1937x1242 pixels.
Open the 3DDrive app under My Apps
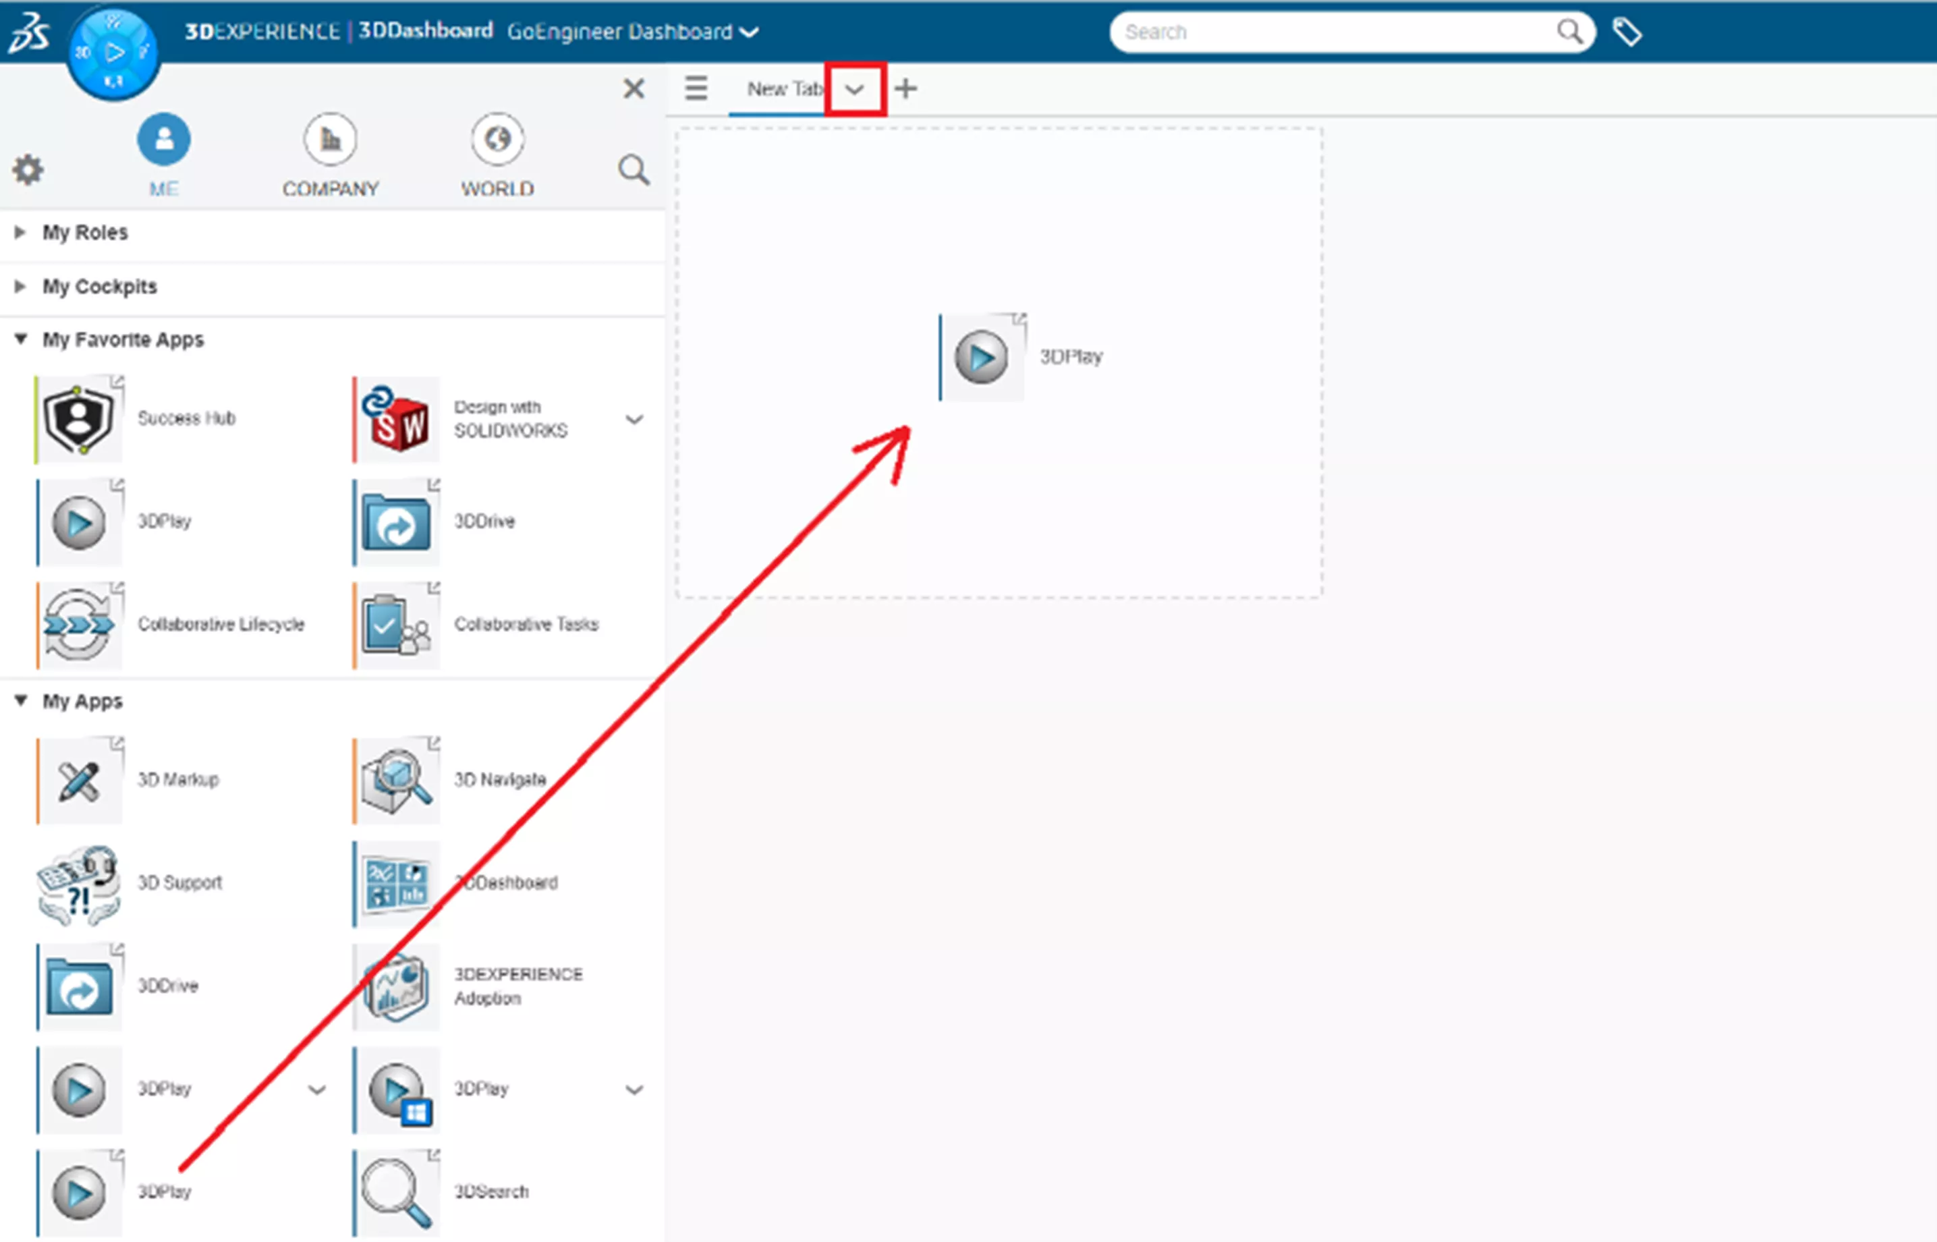pyautogui.click(x=78, y=986)
